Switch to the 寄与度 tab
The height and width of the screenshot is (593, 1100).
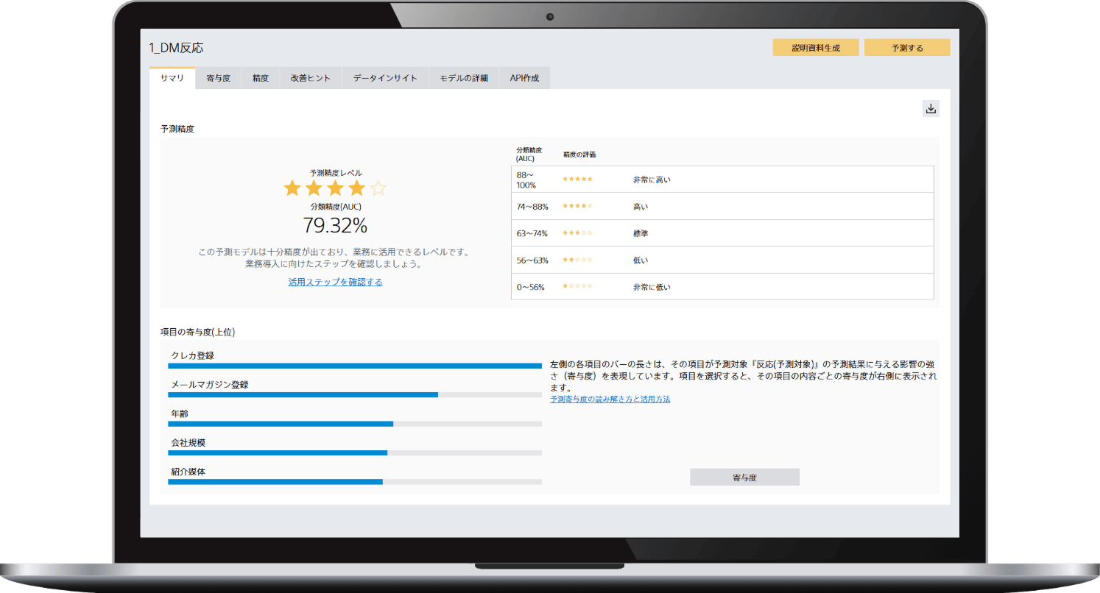pyautogui.click(x=216, y=77)
